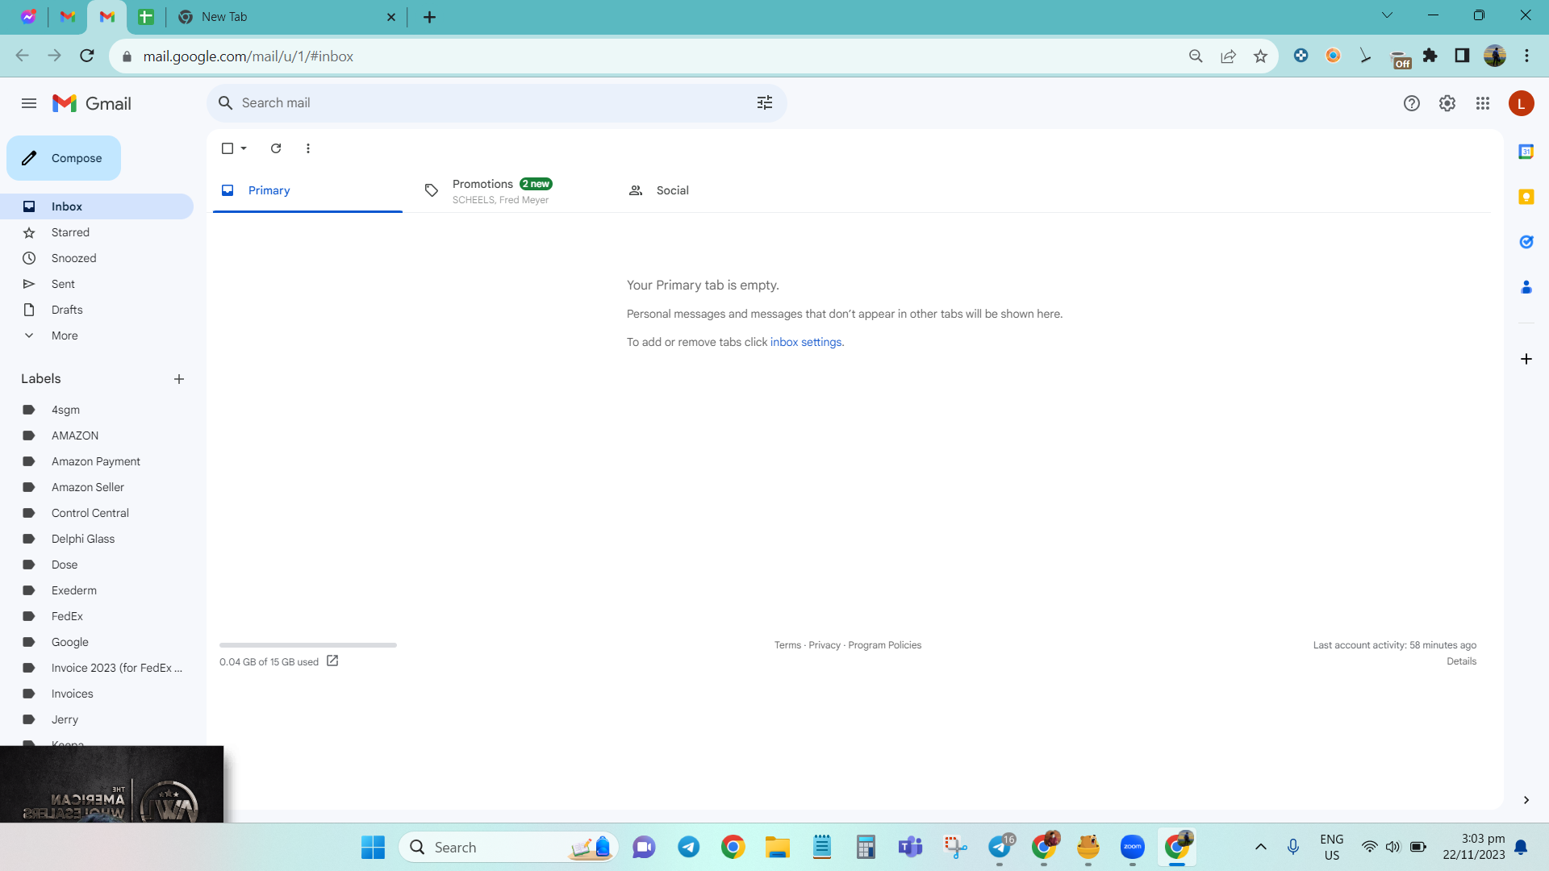This screenshot has width=1549, height=871.
Task: Open Telegram from the taskbar
Action: pyautogui.click(x=688, y=848)
